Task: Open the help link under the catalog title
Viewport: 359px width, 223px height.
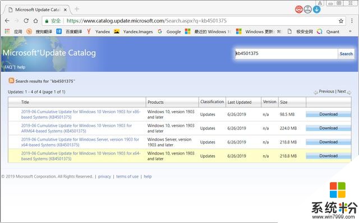Action: (x=21, y=67)
